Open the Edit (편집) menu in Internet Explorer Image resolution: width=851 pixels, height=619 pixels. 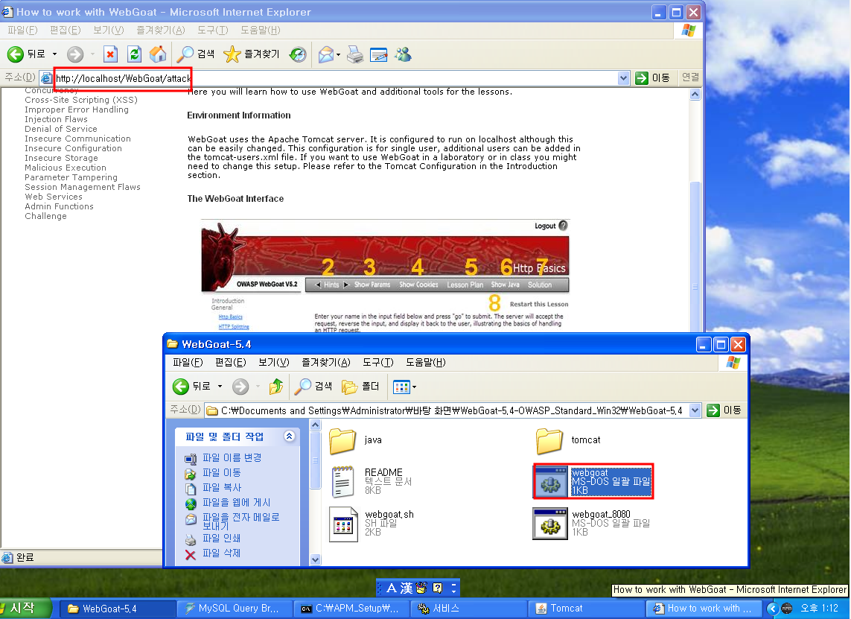coord(65,30)
